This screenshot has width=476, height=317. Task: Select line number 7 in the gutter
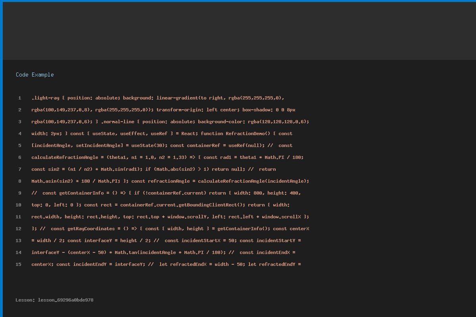tap(19, 169)
